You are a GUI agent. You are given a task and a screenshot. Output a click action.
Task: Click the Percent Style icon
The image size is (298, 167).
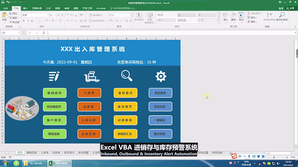click(117, 21)
